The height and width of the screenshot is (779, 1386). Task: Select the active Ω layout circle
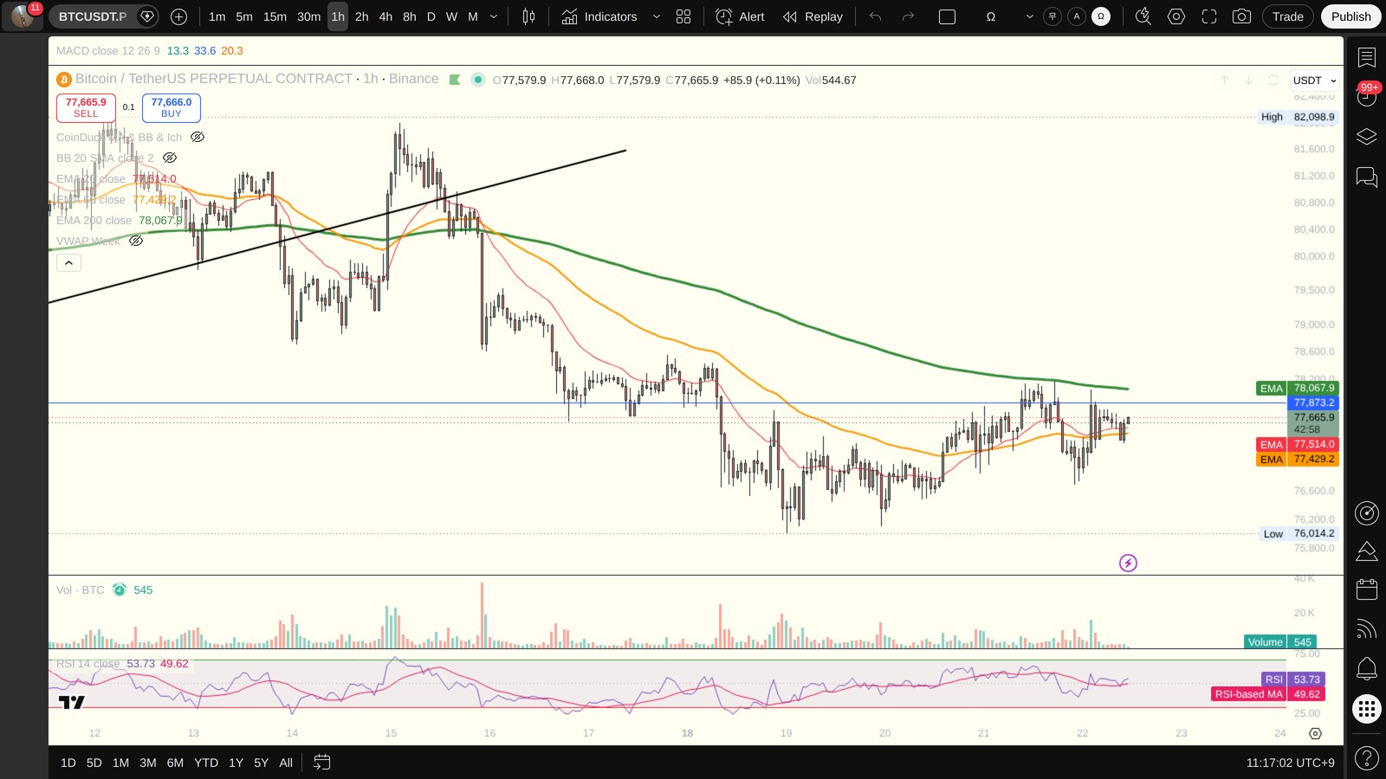pyautogui.click(x=1101, y=16)
